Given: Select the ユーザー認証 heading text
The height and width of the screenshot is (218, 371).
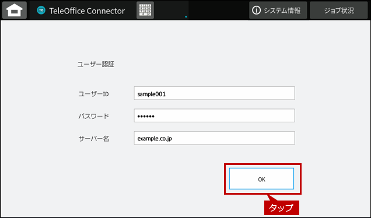Looking at the screenshot, I should [x=96, y=64].
